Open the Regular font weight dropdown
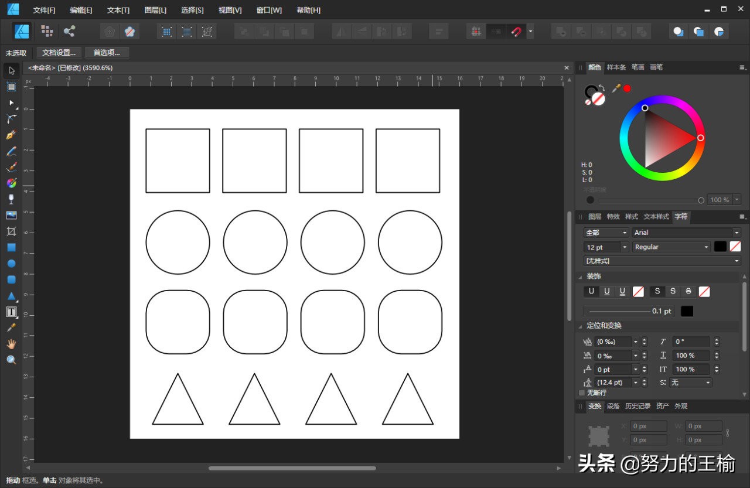 point(705,247)
